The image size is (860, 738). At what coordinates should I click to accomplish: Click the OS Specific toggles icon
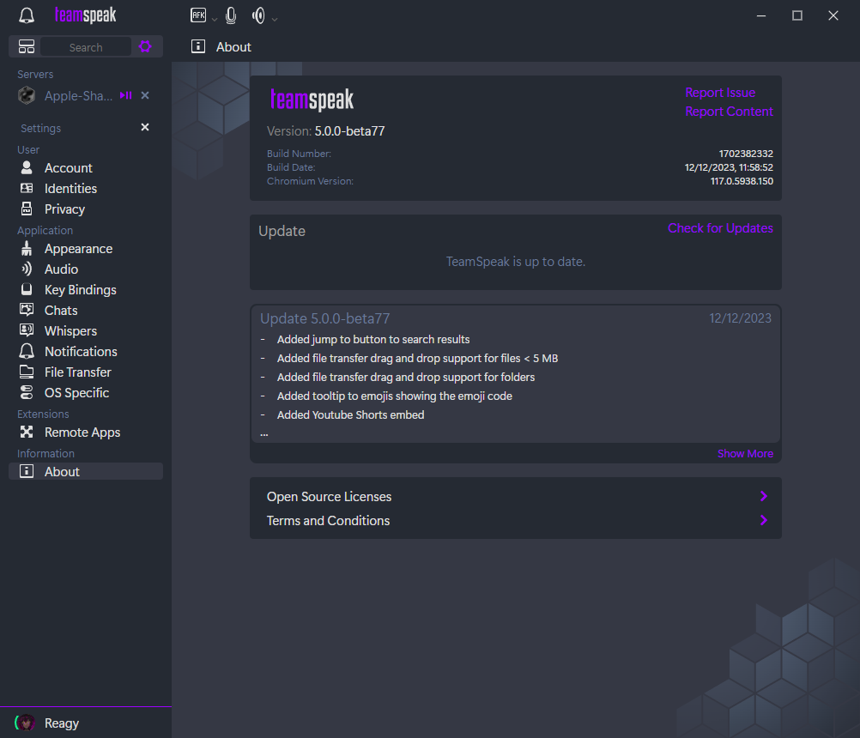click(27, 392)
